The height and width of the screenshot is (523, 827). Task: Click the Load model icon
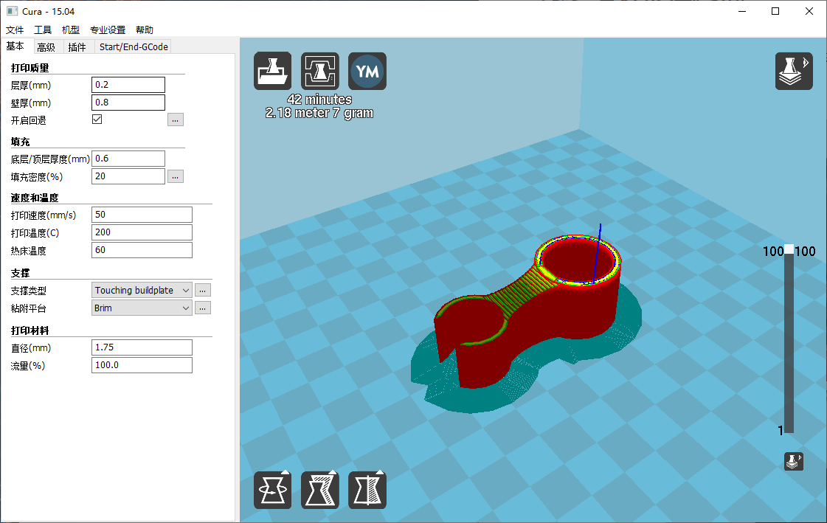273,71
